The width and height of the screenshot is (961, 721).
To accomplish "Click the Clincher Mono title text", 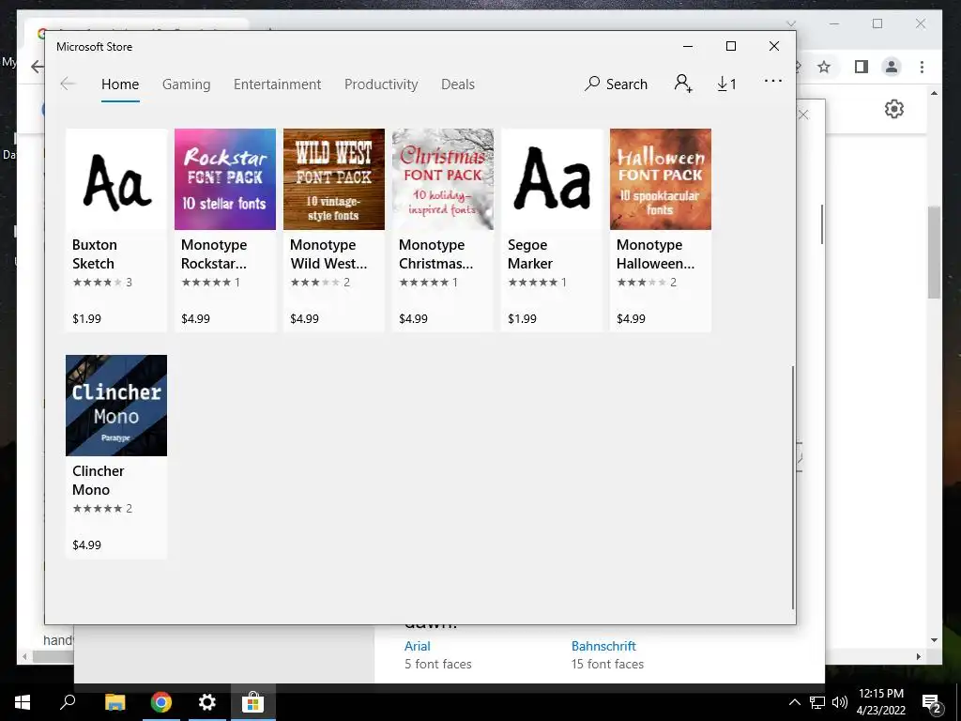I will (98, 480).
